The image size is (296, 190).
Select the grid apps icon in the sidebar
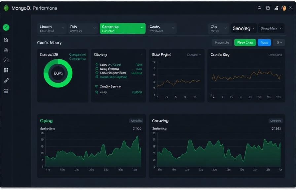pos(6,70)
